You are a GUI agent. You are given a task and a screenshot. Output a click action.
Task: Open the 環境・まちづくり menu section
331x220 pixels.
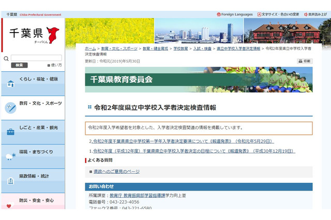[33, 156]
